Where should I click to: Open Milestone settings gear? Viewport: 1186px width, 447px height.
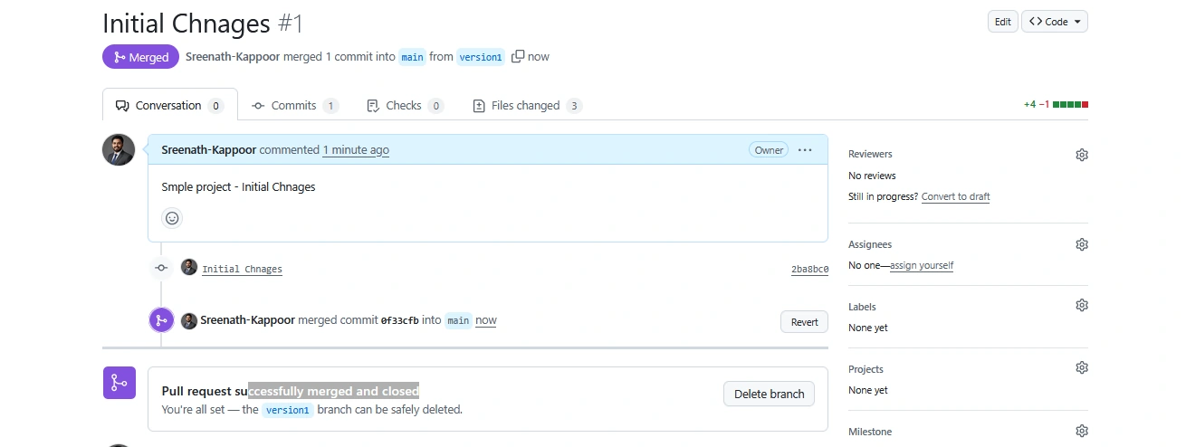(1081, 431)
